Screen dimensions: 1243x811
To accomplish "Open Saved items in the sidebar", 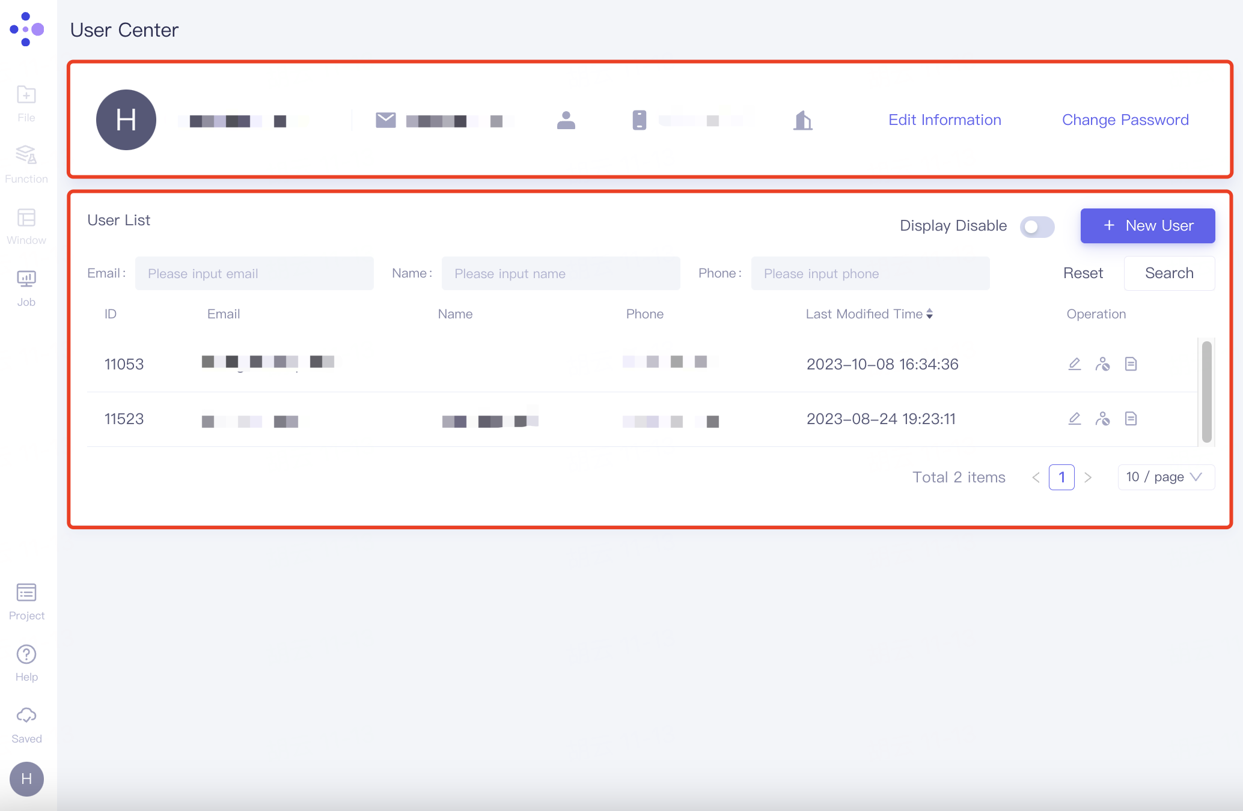I will [x=26, y=722].
